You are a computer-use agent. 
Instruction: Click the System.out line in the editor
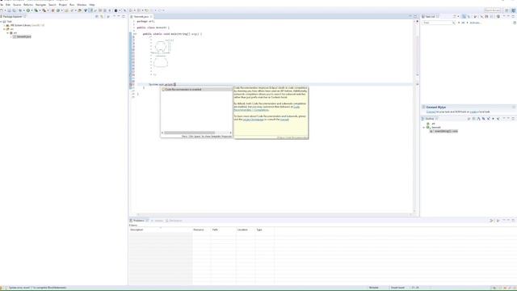162,84
